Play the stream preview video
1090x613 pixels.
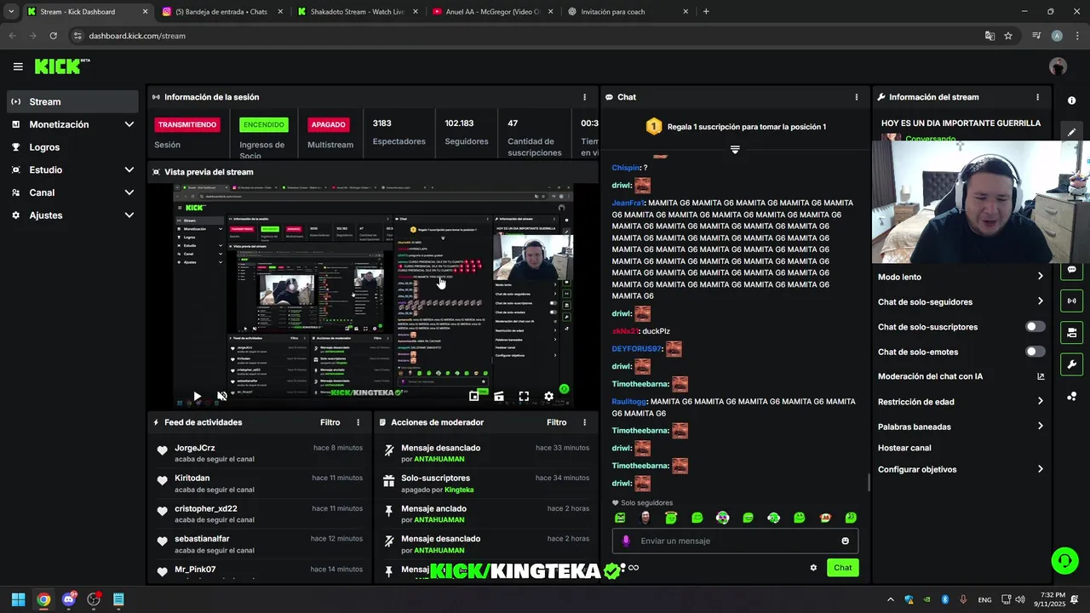pos(197,396)
